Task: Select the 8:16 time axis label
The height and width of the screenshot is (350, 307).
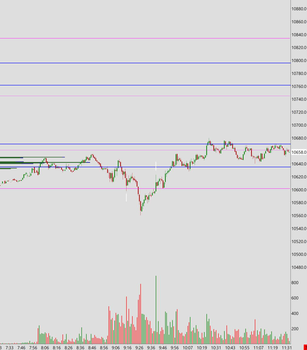Action: (57, 348)
